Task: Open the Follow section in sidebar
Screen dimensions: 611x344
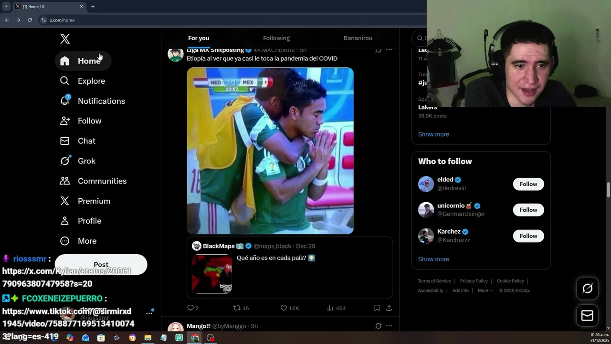Action: pos(81,121)
